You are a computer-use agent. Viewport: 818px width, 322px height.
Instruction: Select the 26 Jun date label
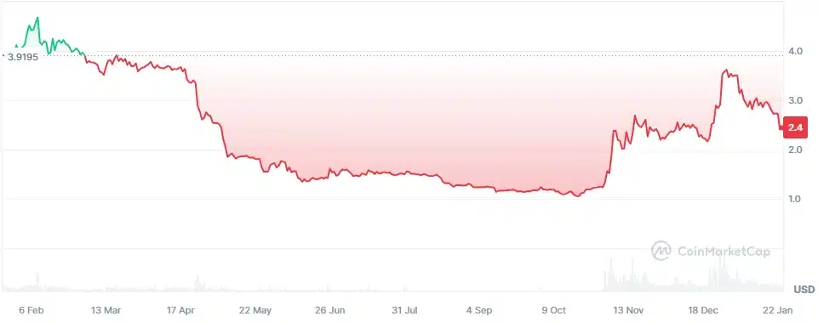tap(329, 310)
